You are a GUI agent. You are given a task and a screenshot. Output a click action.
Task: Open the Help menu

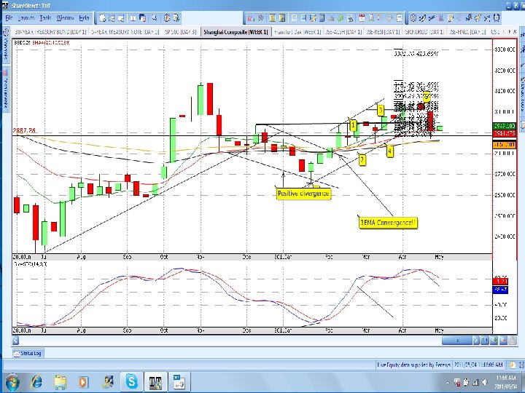(84, 18)
